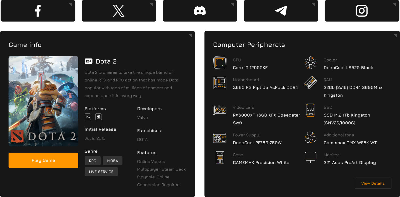Click the SSD storage icon
The image size is (400, 197).
310,110
